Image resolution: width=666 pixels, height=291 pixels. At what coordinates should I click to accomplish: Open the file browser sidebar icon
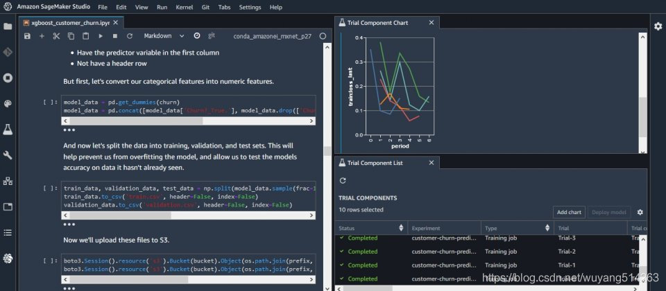coord(8,26)
